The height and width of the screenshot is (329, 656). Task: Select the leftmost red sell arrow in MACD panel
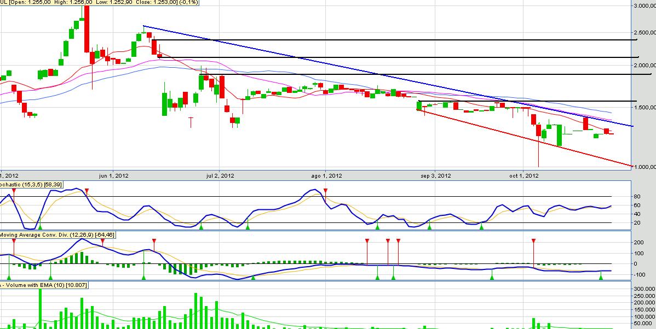(x=14, y=240)
